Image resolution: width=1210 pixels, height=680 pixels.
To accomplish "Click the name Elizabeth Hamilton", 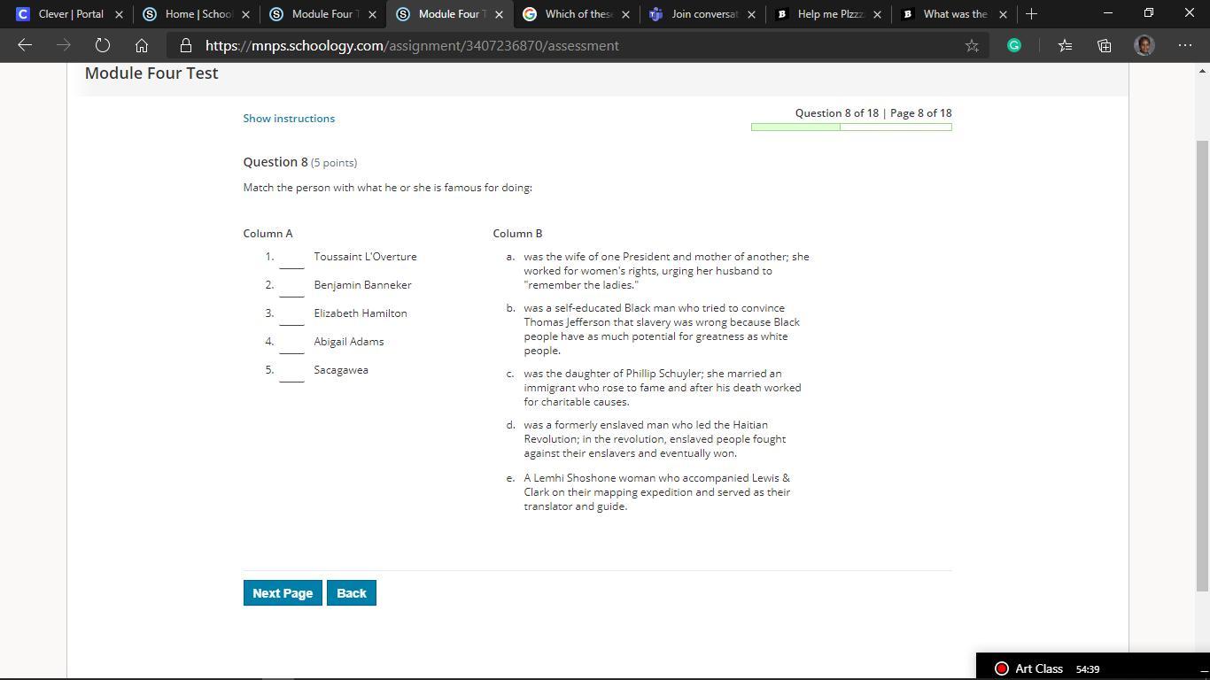I will pyautogui.click(x=361, y=313).
